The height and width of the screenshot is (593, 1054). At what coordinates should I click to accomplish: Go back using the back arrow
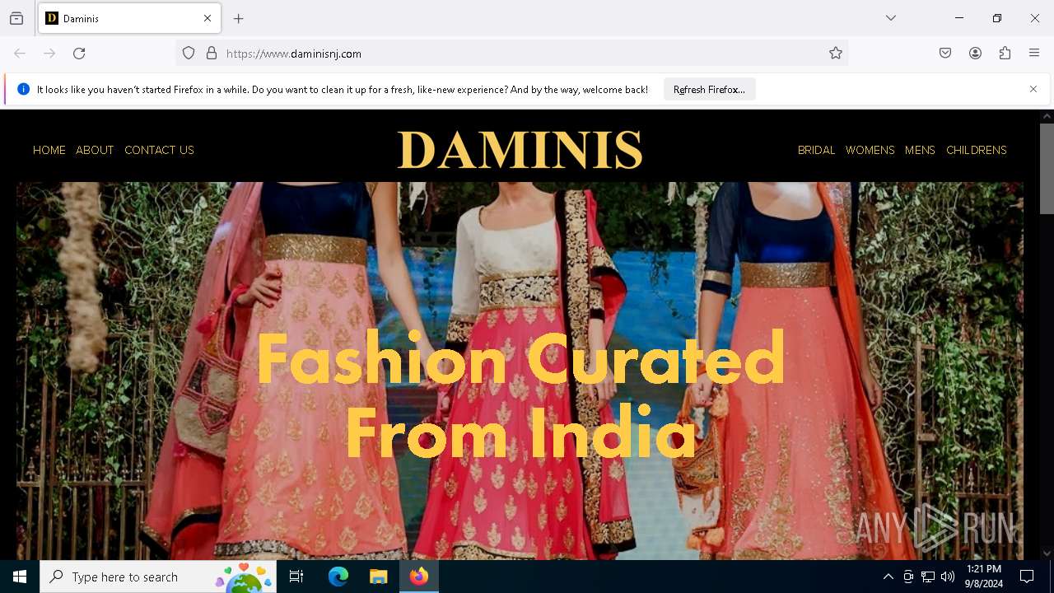20,54
